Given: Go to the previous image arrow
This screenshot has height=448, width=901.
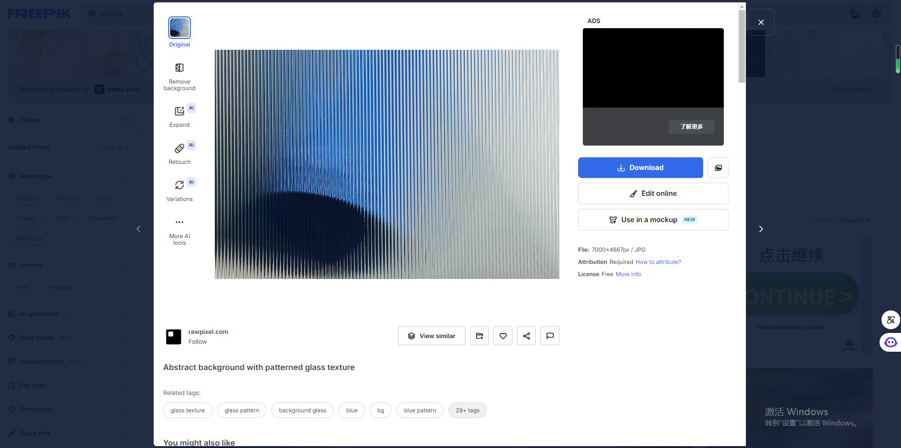Looking at the screenshot, I should click(x=138, y=229).
